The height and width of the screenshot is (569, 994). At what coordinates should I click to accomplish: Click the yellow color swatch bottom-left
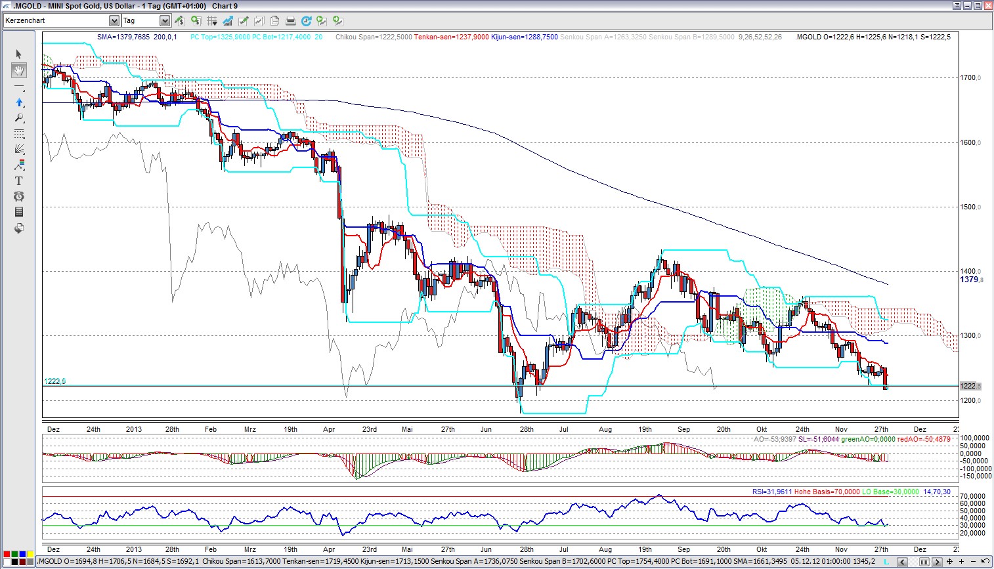tap(30, 555)
